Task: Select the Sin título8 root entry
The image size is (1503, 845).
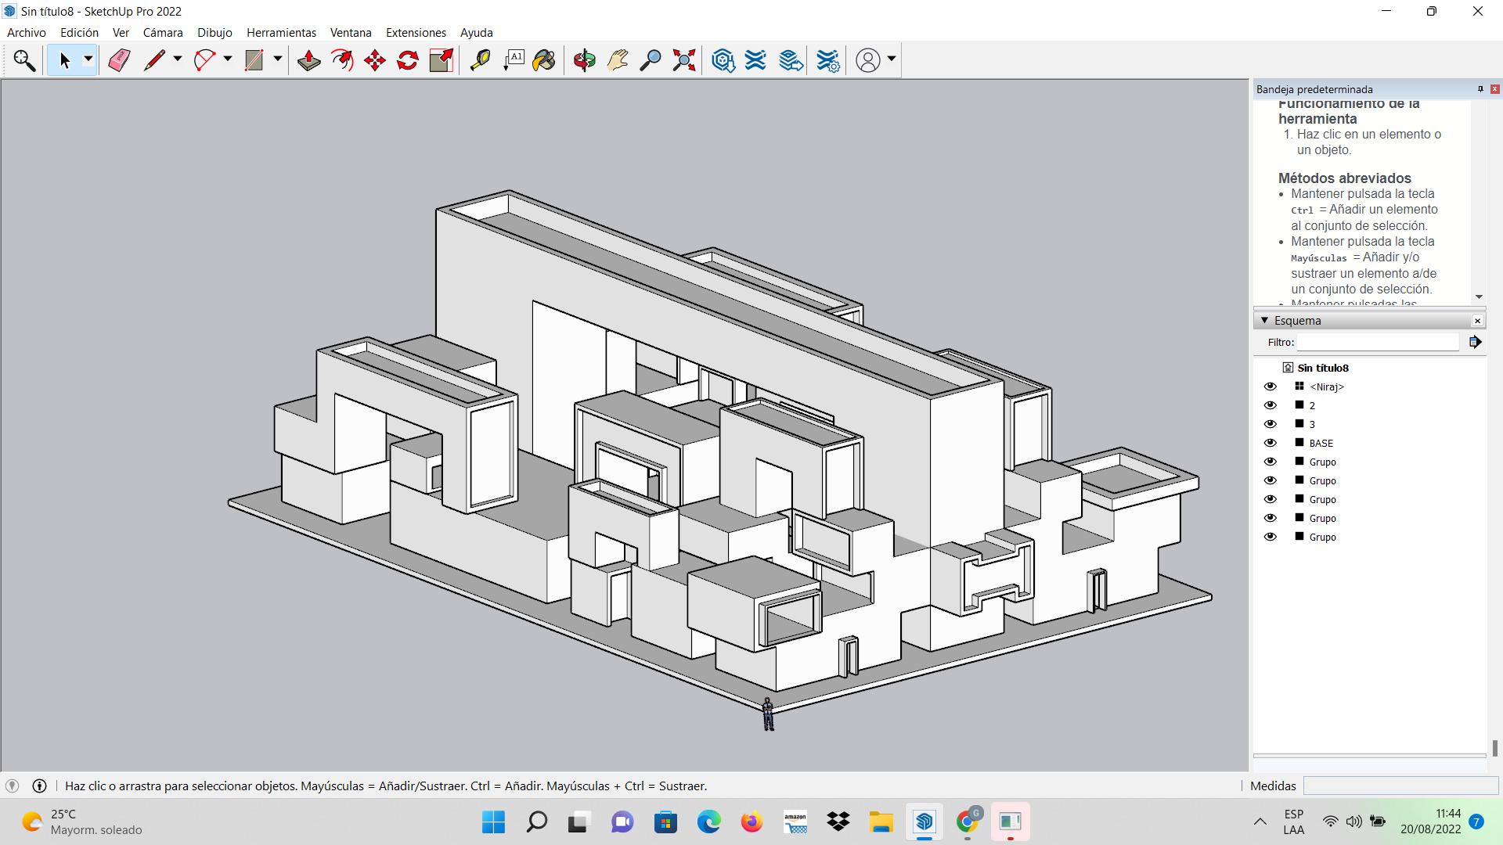Action: point(1322,368)
